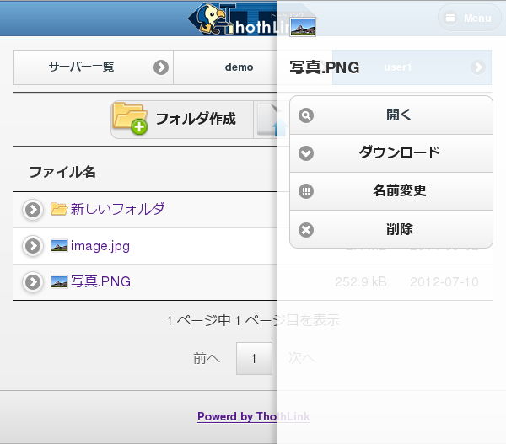Go to next page with 次へ
Viewport: 506px width, 444px height.
click(302, 358)
